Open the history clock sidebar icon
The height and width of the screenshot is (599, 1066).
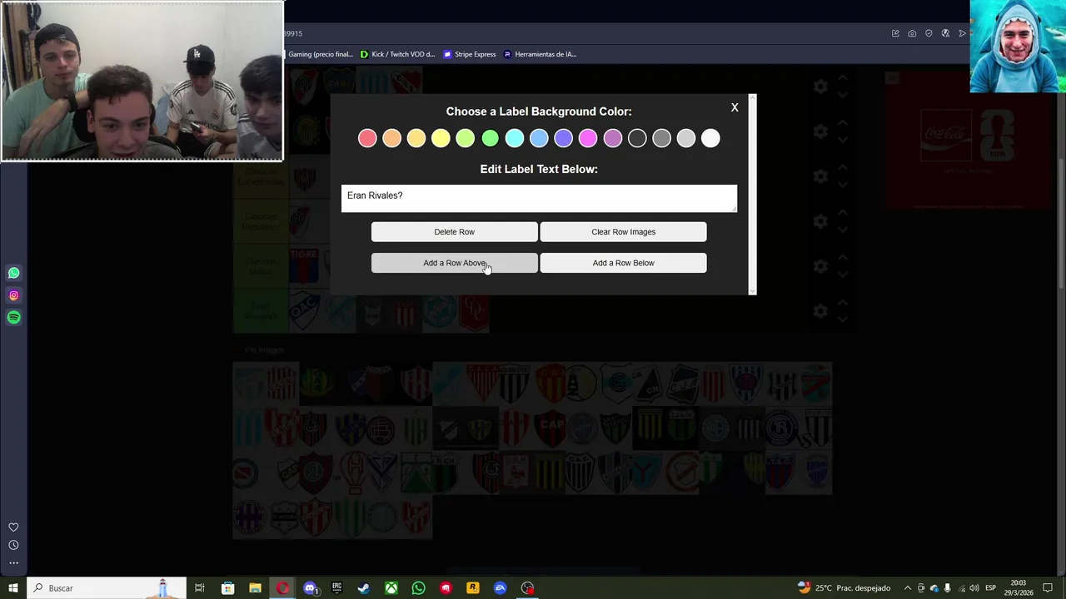(x=13, y=545)
